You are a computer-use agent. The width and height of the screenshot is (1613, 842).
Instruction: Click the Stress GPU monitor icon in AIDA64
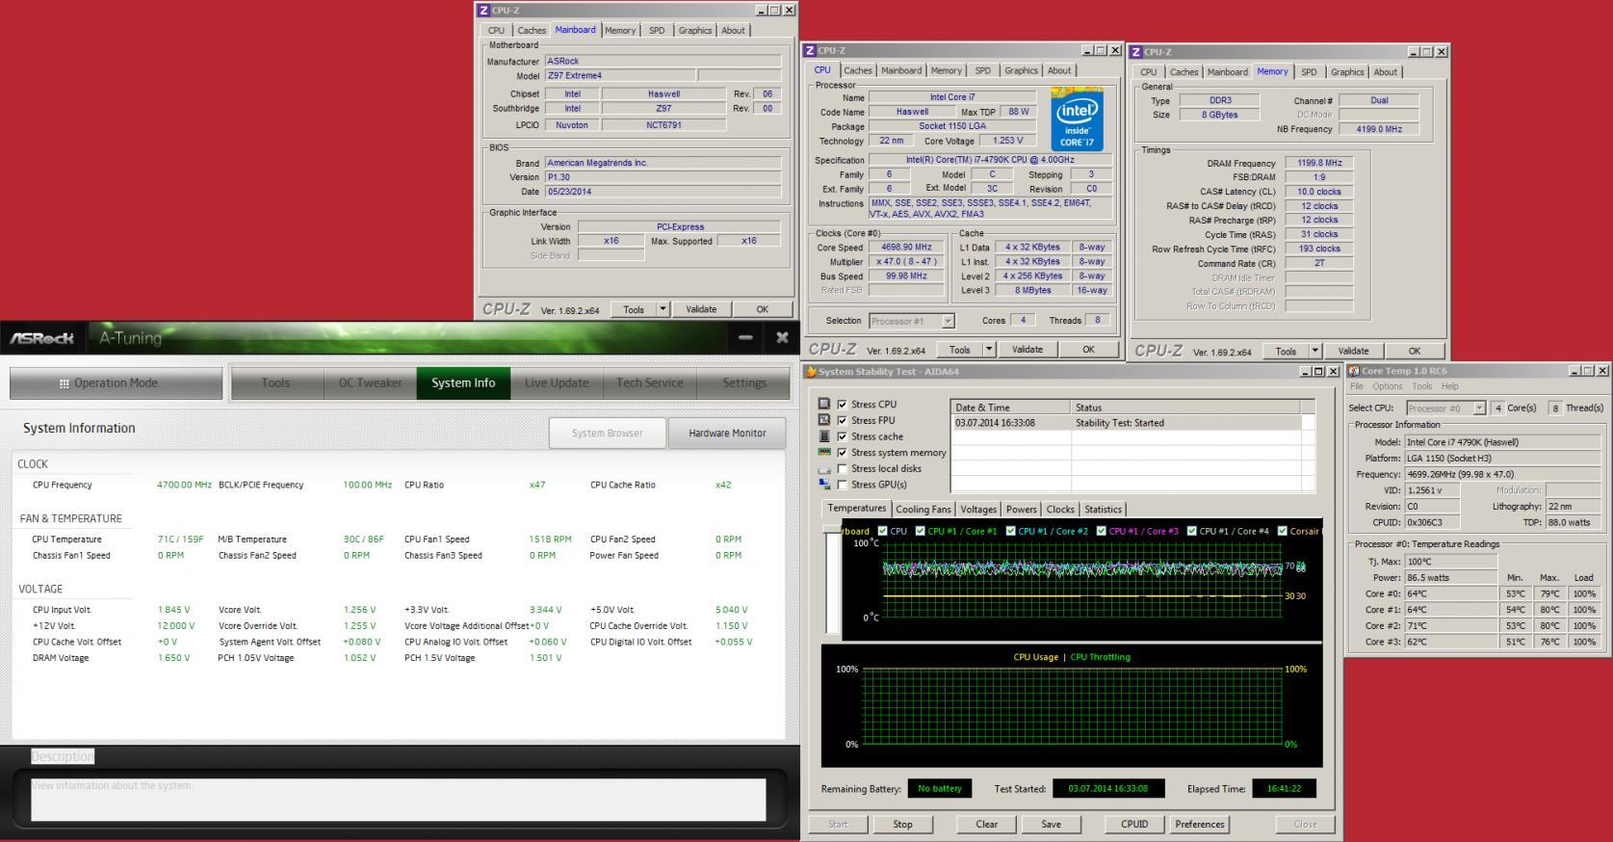(x=824, y=485)
